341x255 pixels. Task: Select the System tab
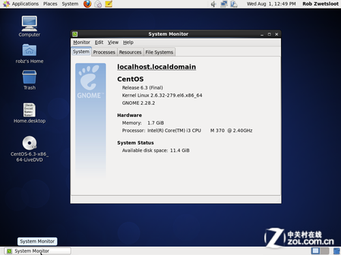81,52
